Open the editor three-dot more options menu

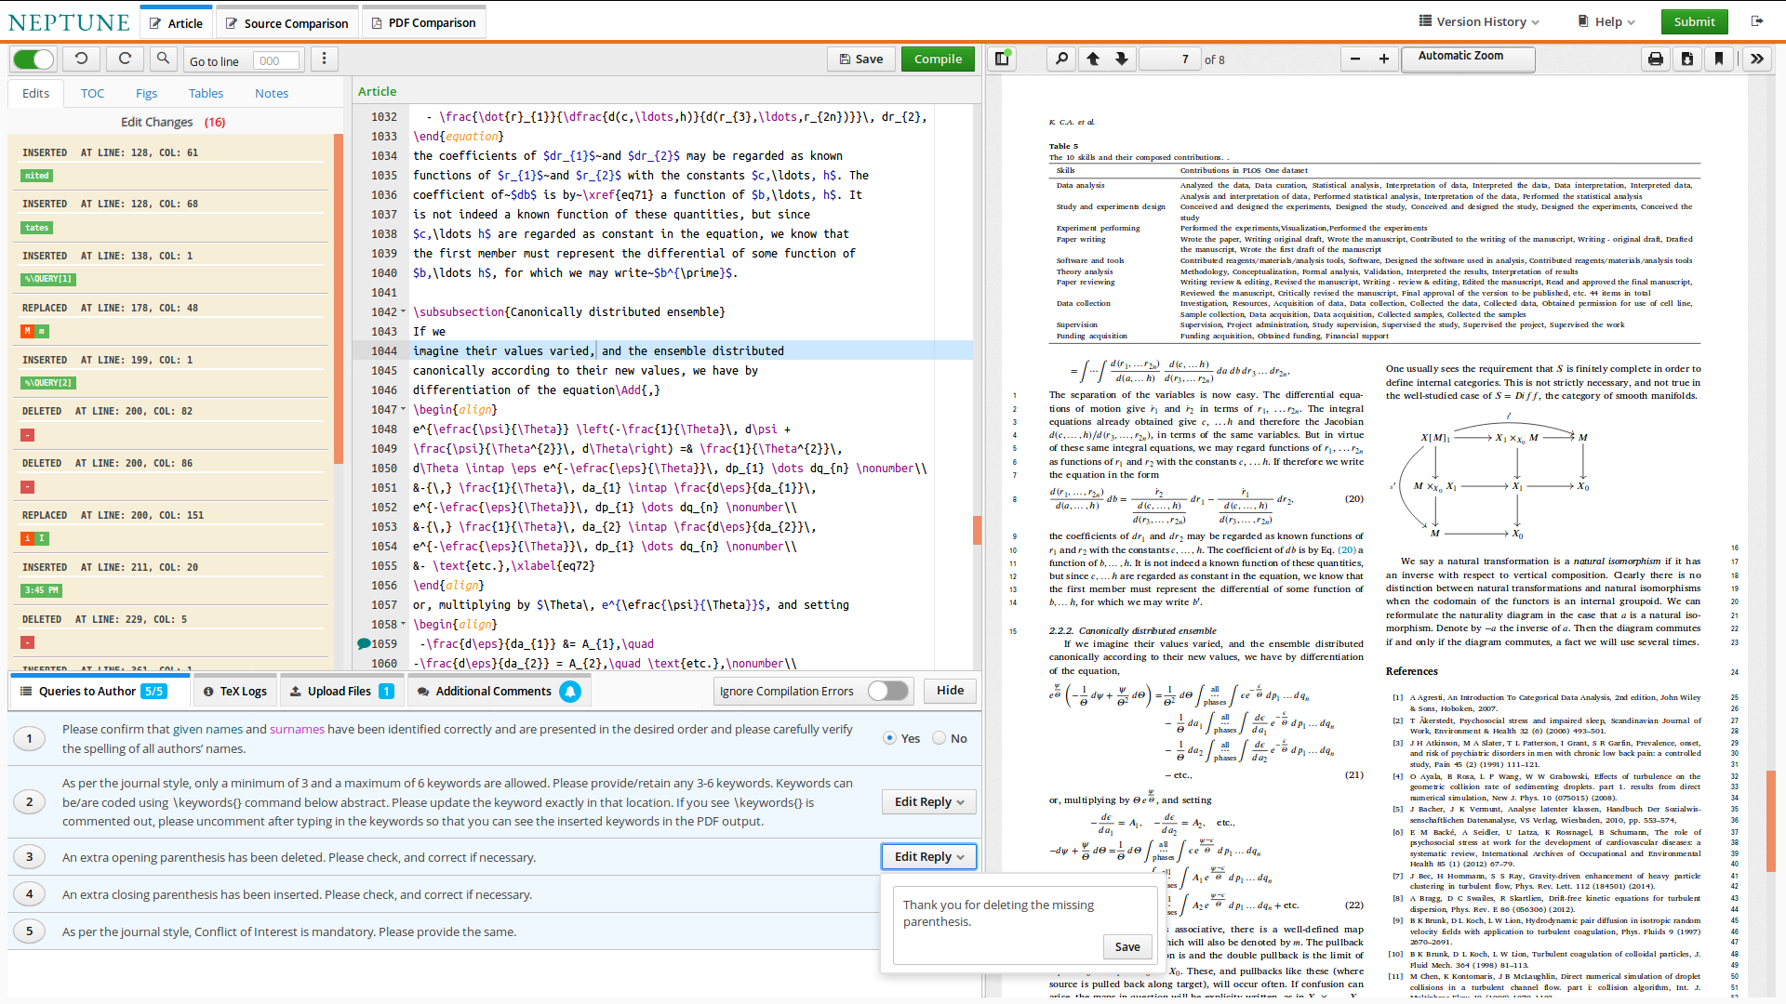click(324, 59)
